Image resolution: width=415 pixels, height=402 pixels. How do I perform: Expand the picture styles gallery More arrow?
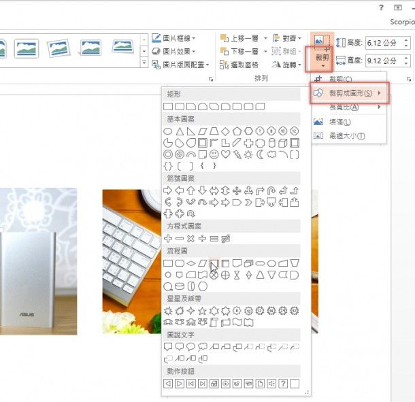144,63
